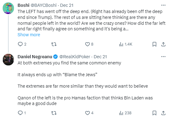Retweet Daniel Negreanu's reply
Image resolution: width=169 pixels, height=118 pixels.
tap(54, 113)
